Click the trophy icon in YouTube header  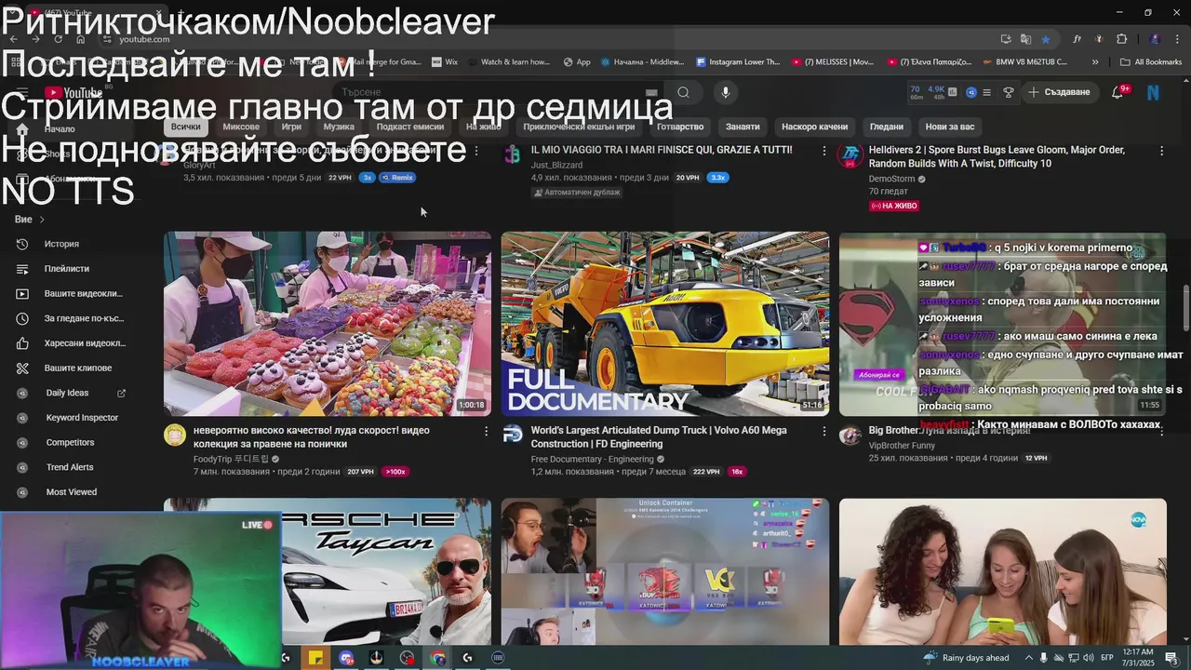(1009, 92)
